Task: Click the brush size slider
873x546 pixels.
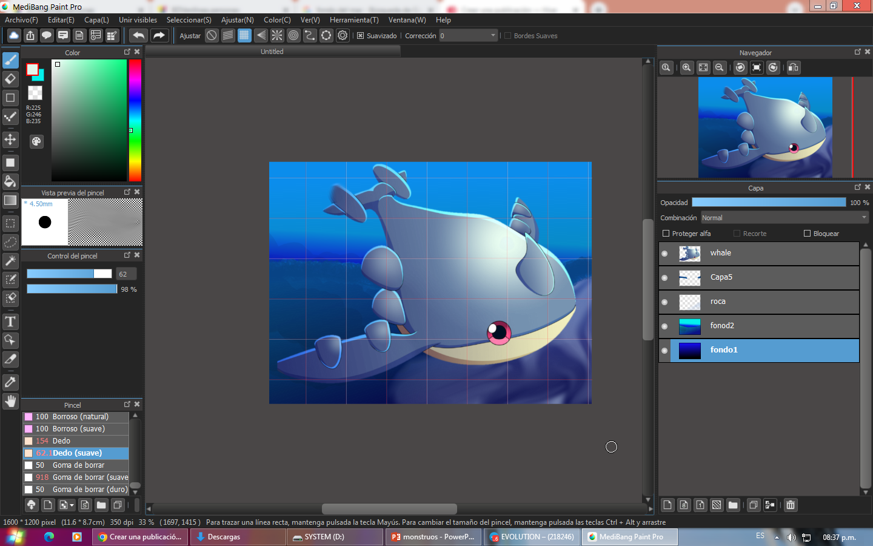Action: coord(69,274)
